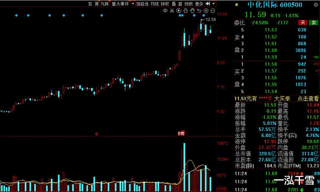Image resolution: width=320 pixels, height=192 pixels.
Task: Select sell level 2 volume 3096
Action: click(x=300, y=50)
